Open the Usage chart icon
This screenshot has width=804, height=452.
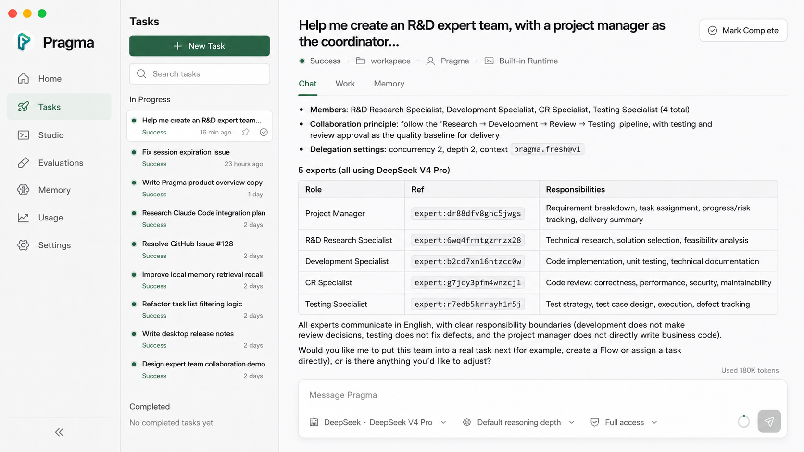(24, 218)
